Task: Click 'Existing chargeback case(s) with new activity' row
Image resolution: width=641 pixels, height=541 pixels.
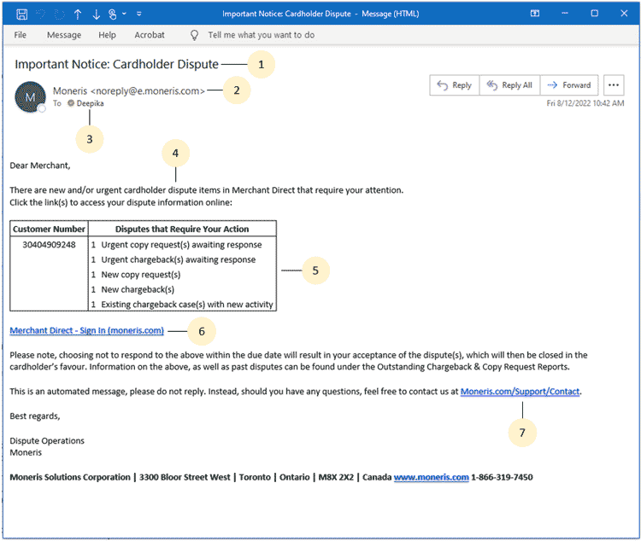Action: pos(187,304)
